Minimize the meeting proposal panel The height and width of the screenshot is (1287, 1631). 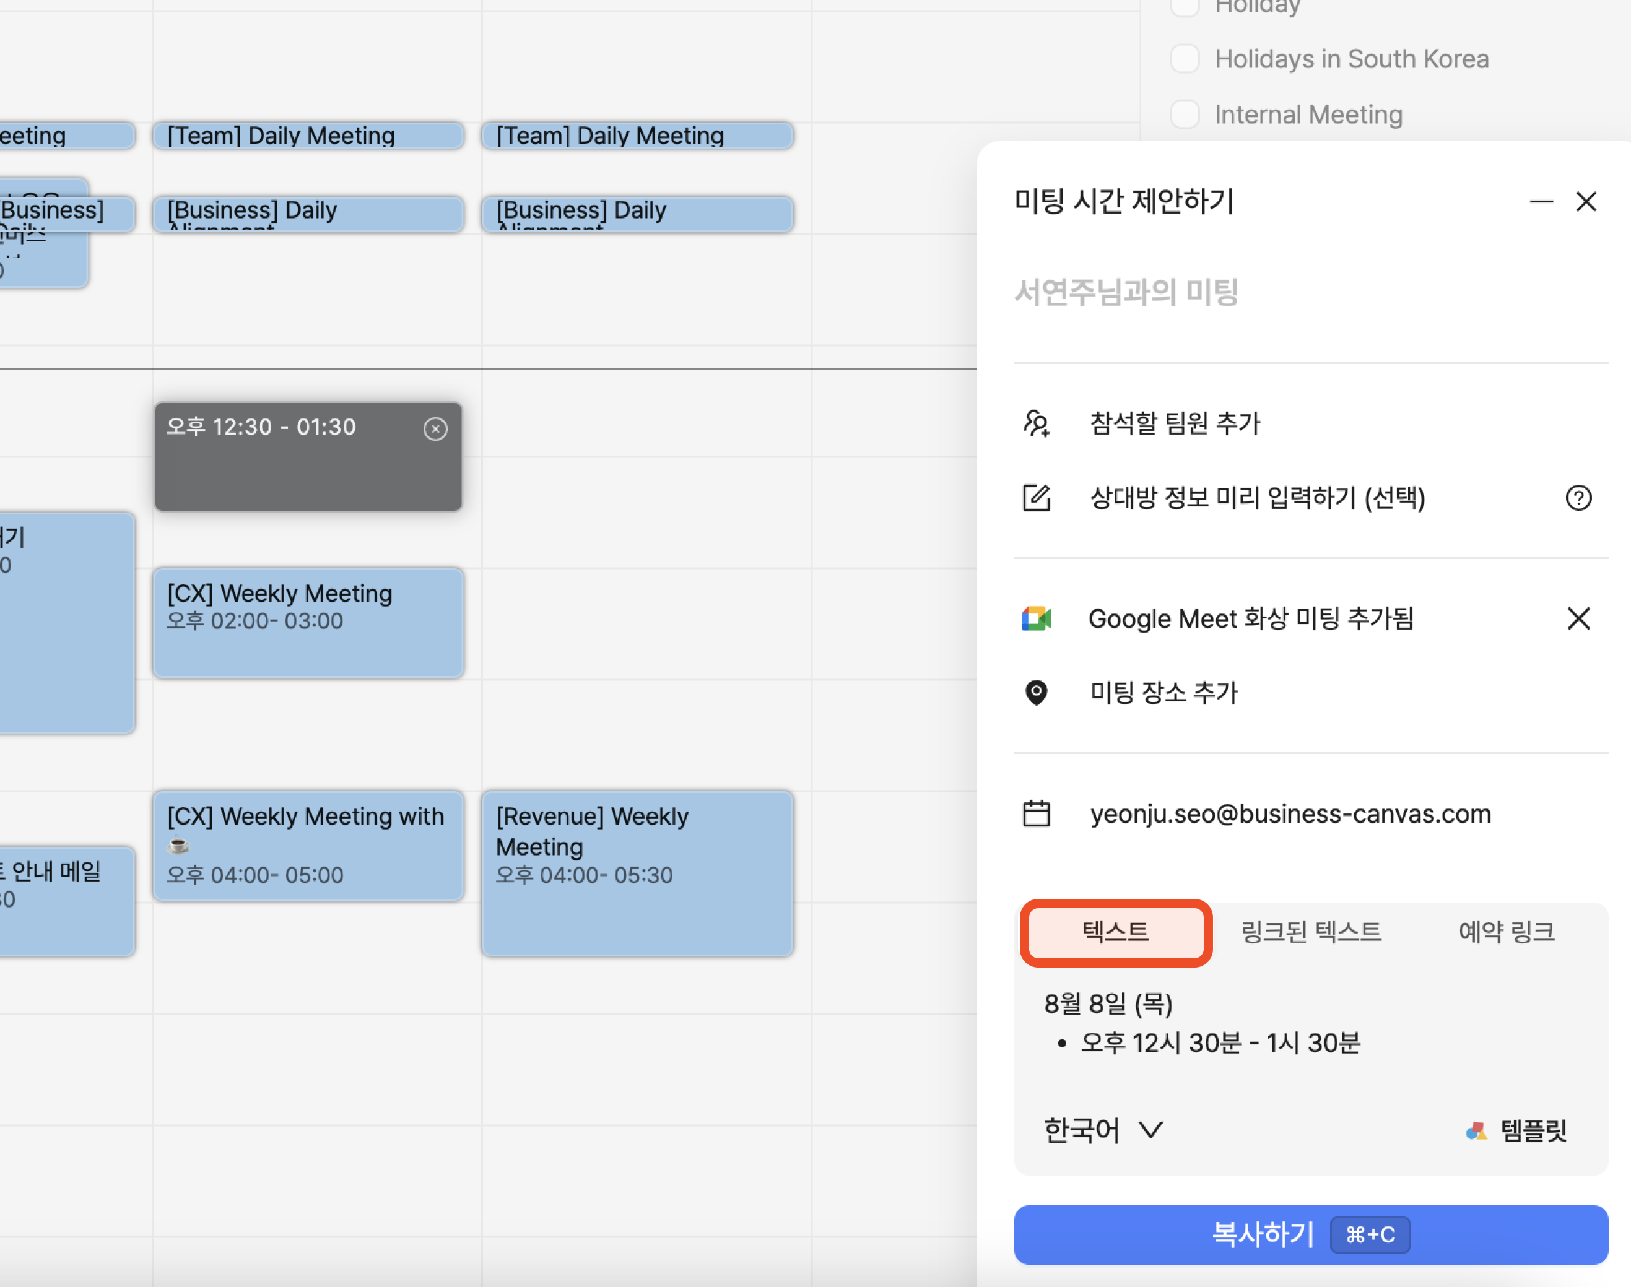(1541, 201)
